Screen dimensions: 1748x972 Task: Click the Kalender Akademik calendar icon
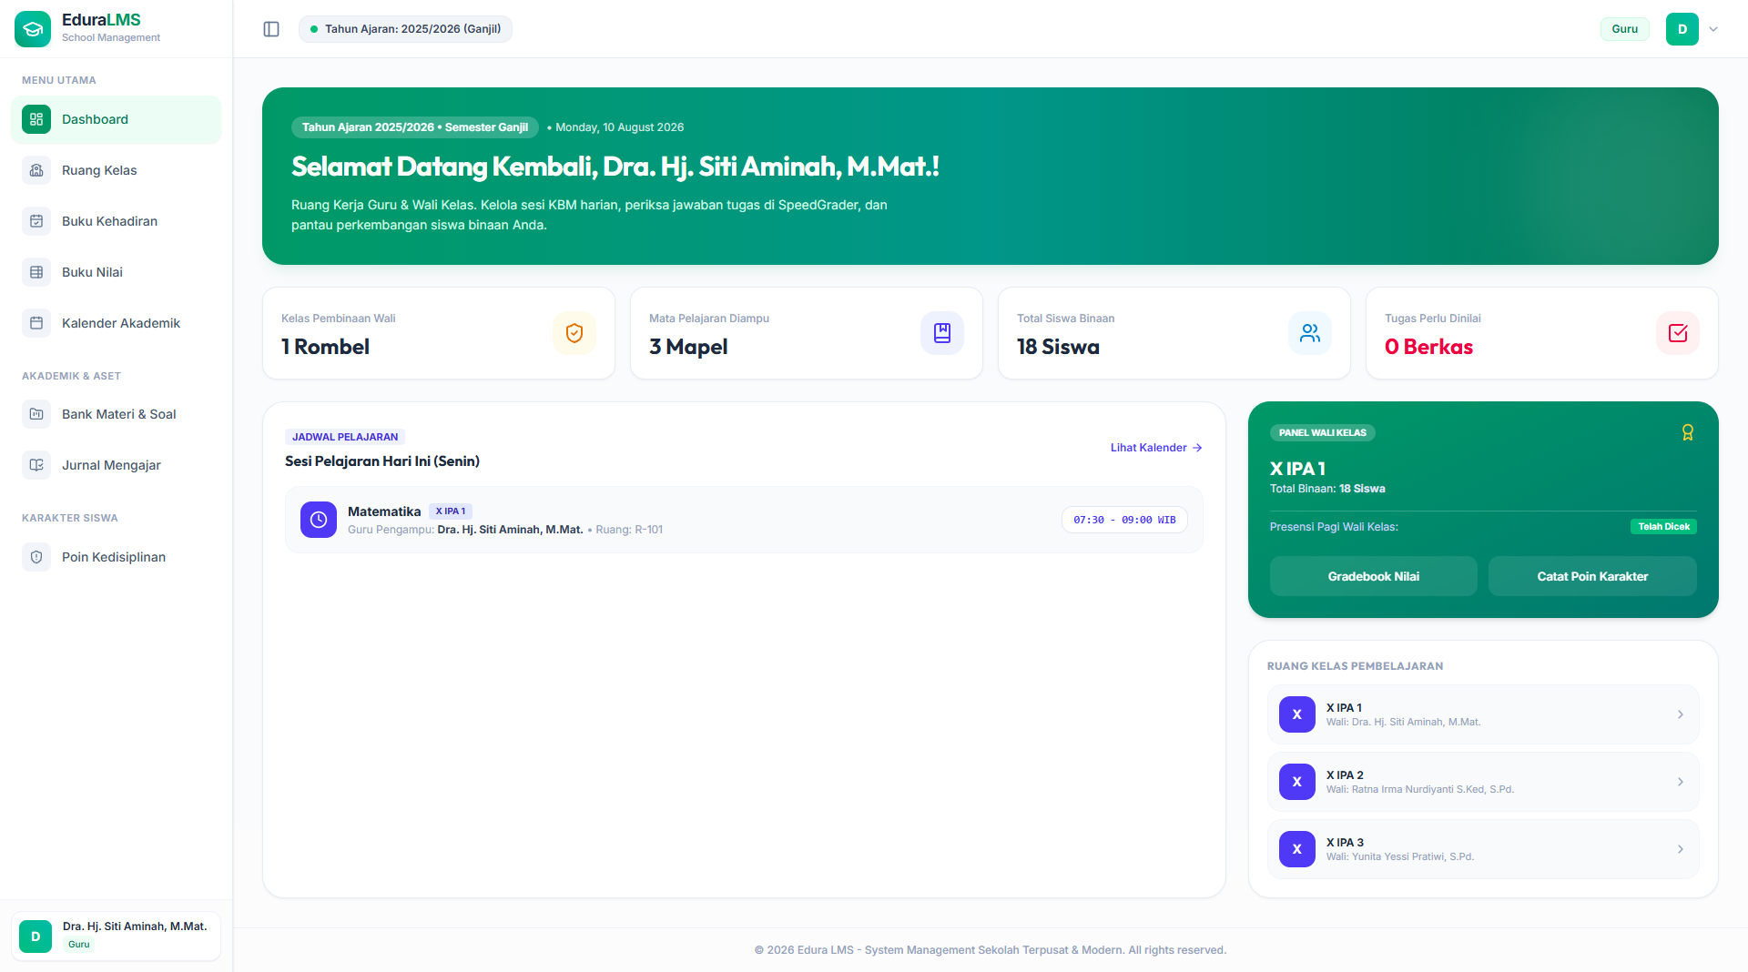(x=36, y=323)
